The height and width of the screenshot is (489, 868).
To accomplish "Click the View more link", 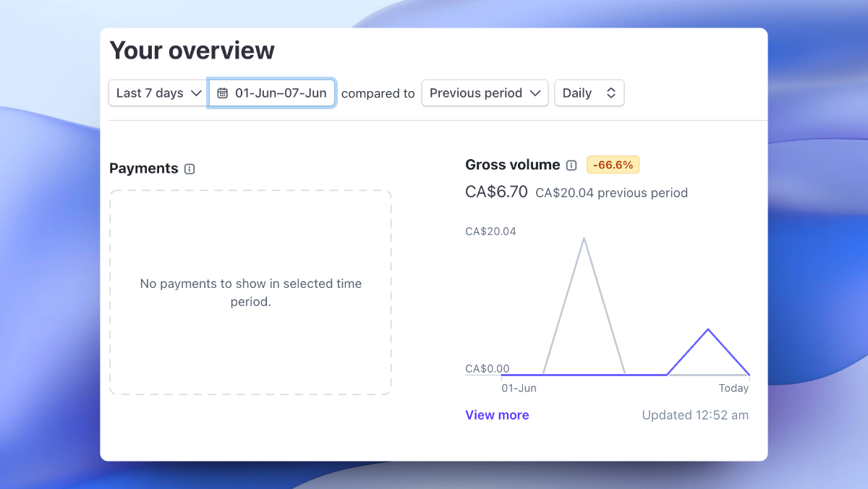I will pos(497,414).
